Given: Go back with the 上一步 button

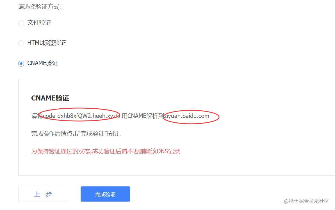Looking at the screenshot, I should 43,194.
